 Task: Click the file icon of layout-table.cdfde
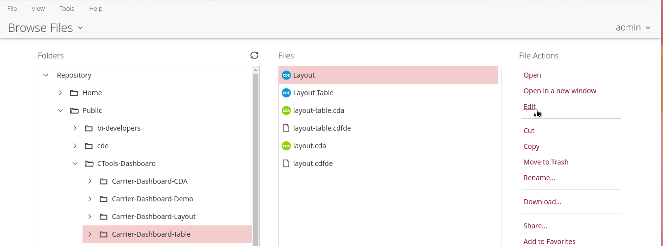pyautogui.click(x=286, y=128)
